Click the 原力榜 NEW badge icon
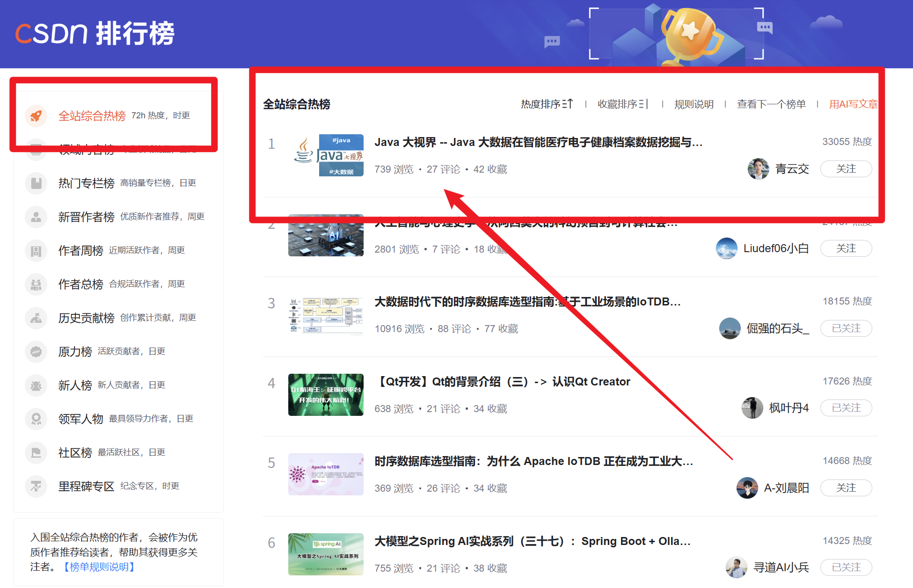This screenshot has width=913, height=588. (36, 351)
